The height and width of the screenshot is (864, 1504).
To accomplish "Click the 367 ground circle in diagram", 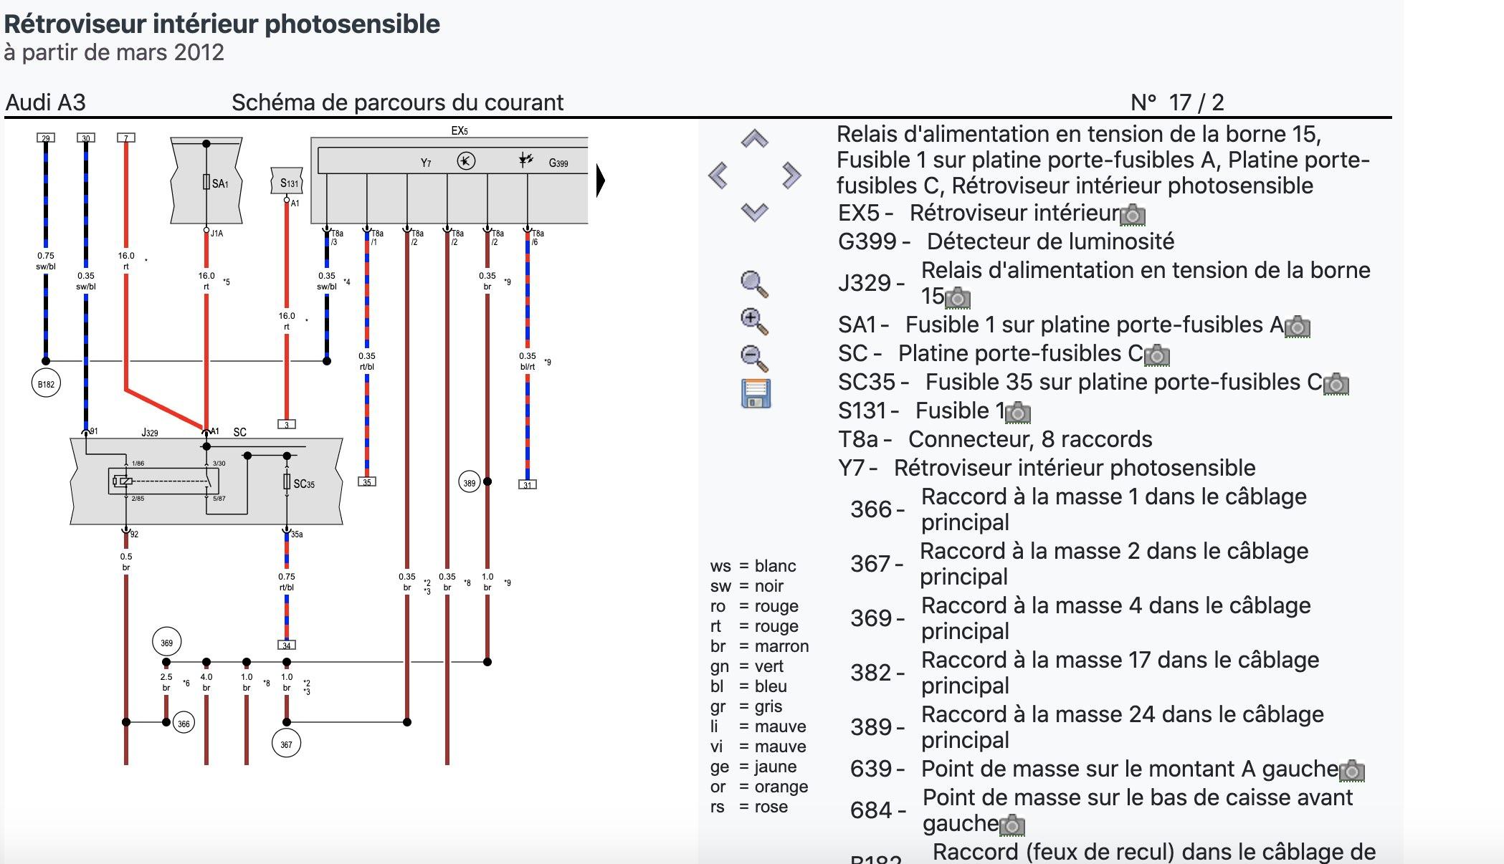I will (x=286, y=744).
